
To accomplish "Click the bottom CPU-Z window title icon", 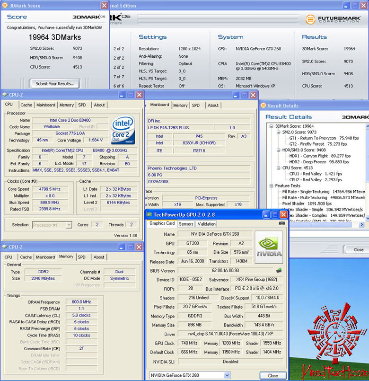I will click(4, 247).
